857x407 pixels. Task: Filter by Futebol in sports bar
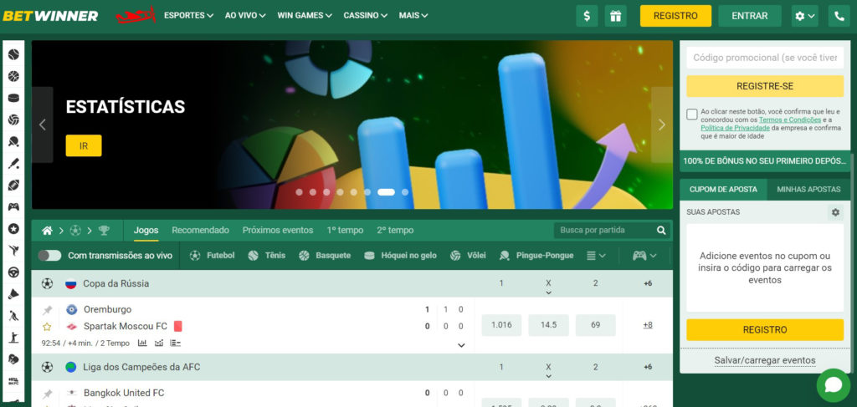(x=212, y=256)
